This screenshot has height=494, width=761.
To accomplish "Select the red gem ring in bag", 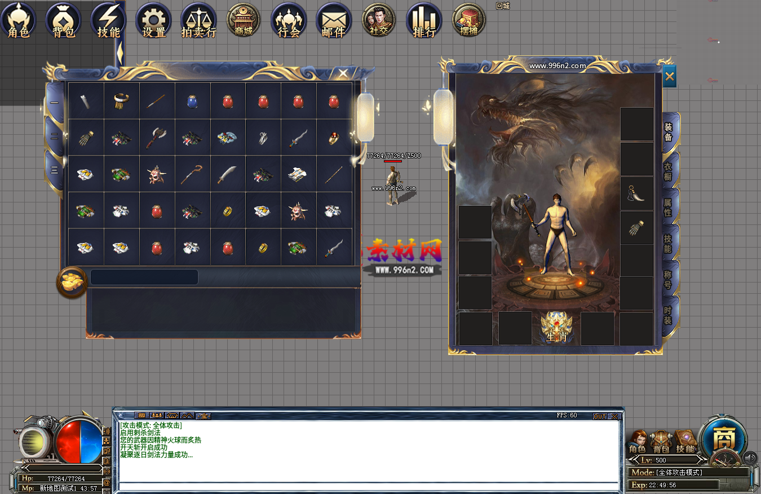I will tap(334, 137).
